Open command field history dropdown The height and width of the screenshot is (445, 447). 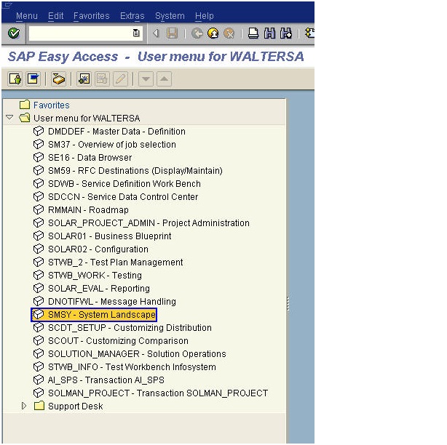pyautogui.click(x=136, y=33)
